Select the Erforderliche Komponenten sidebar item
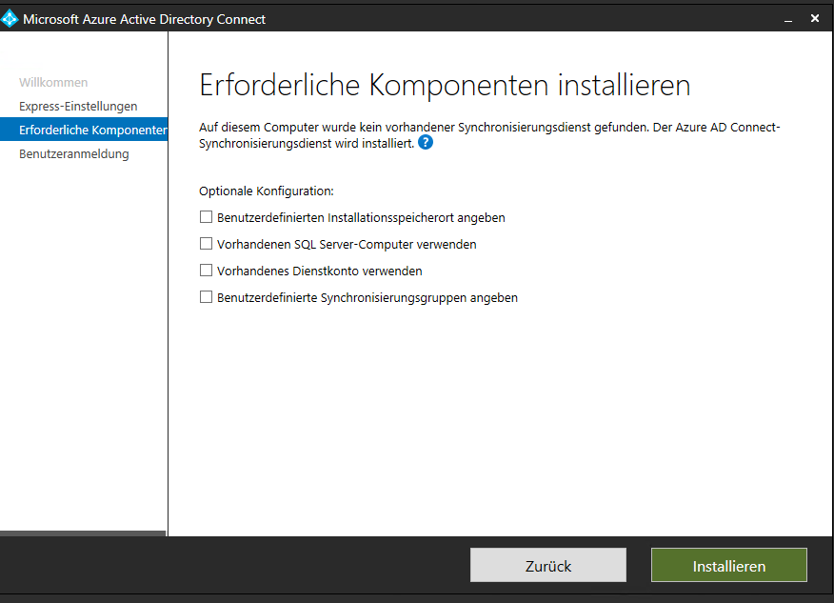The width and height of the screenshot is (834, 603). (84, 130)
